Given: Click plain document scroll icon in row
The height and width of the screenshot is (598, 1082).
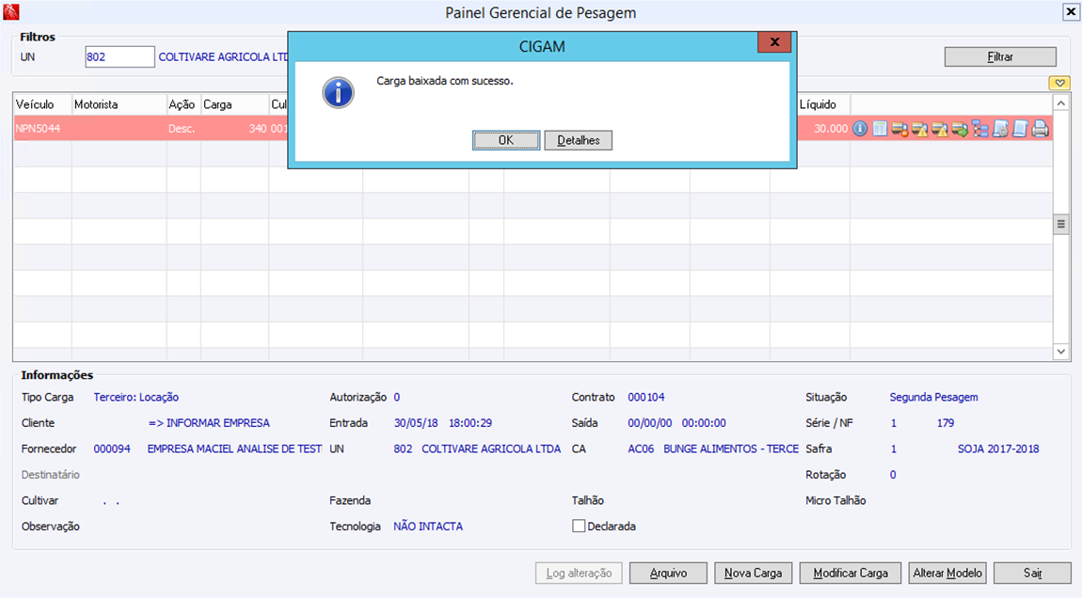Looking at the screenshot, I should pos(1020,129).
